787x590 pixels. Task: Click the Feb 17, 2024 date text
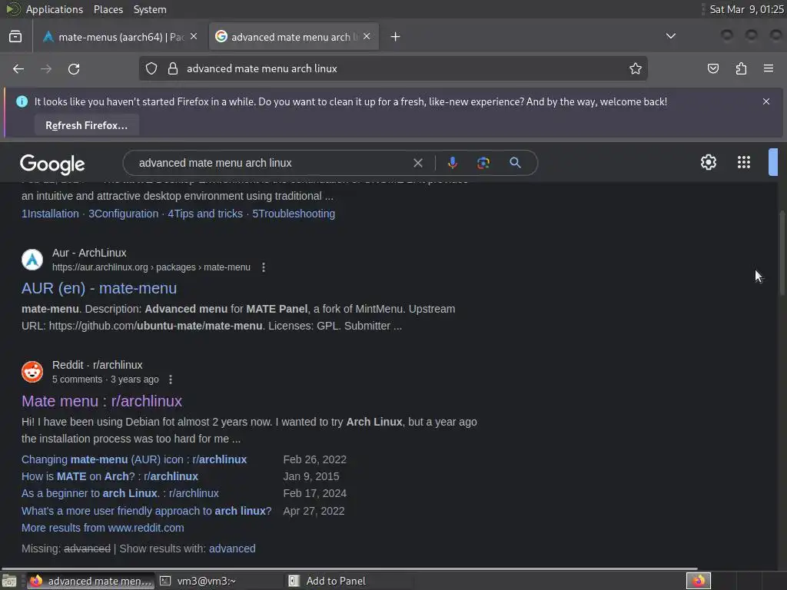314,494
